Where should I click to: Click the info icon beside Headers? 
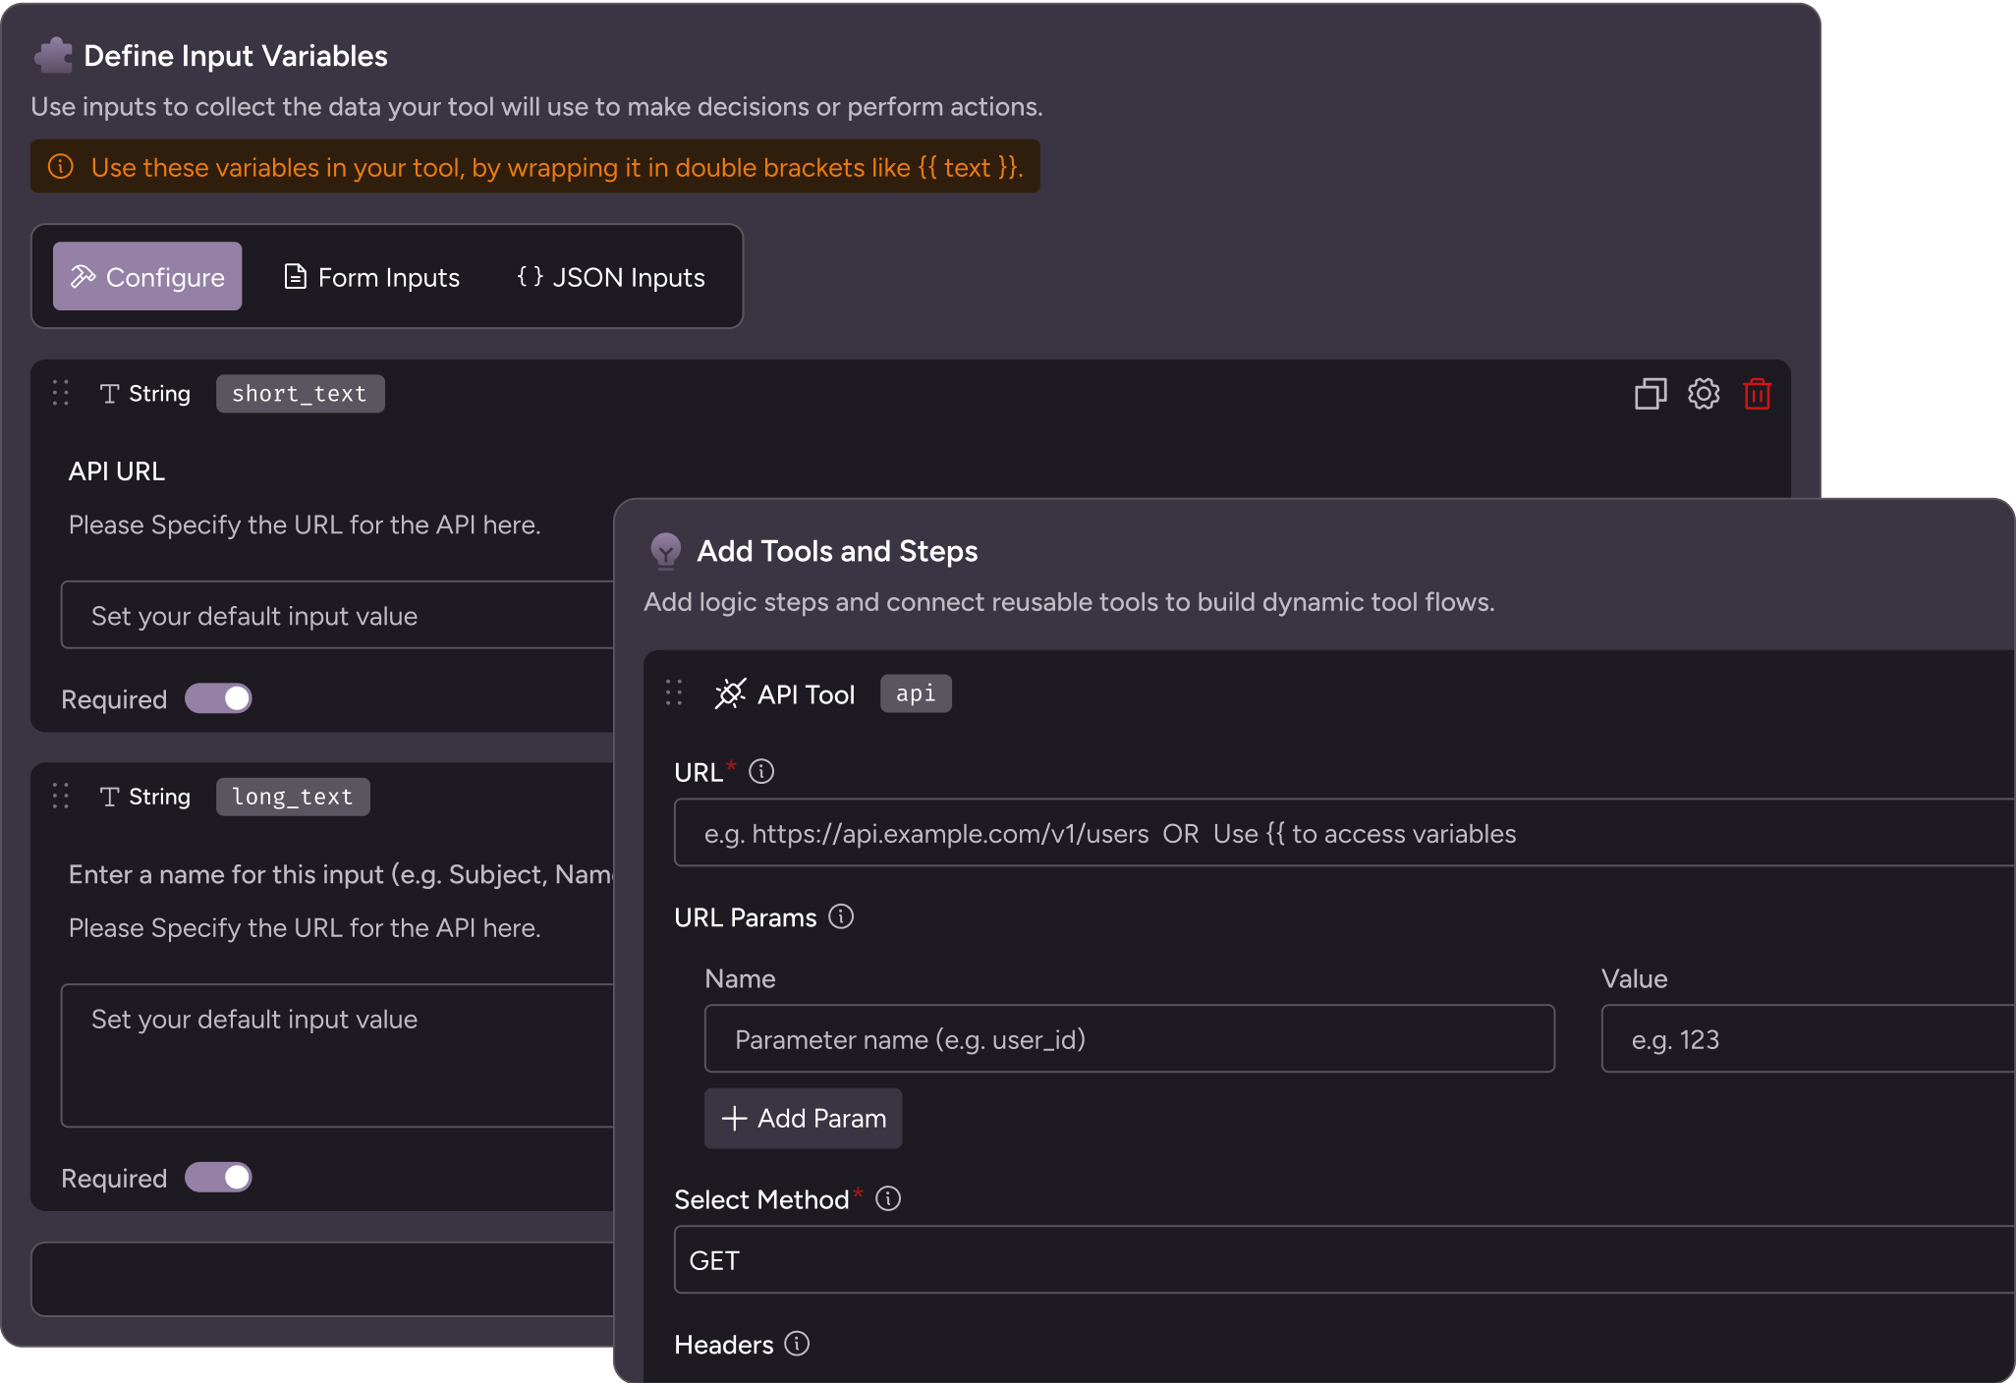(797, 1344)
